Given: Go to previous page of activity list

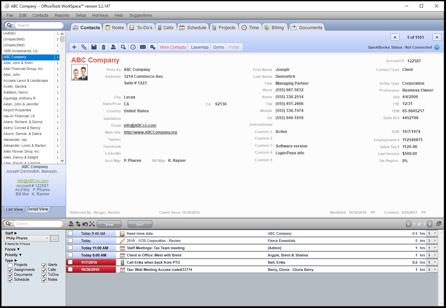Looking at the screenshot, I should (409, 224).
